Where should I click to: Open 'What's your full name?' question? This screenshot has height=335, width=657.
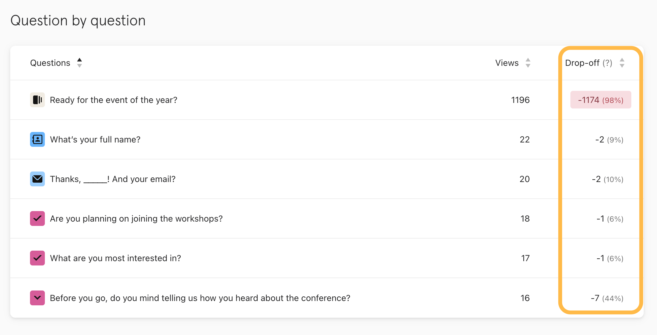pos(95,140)
